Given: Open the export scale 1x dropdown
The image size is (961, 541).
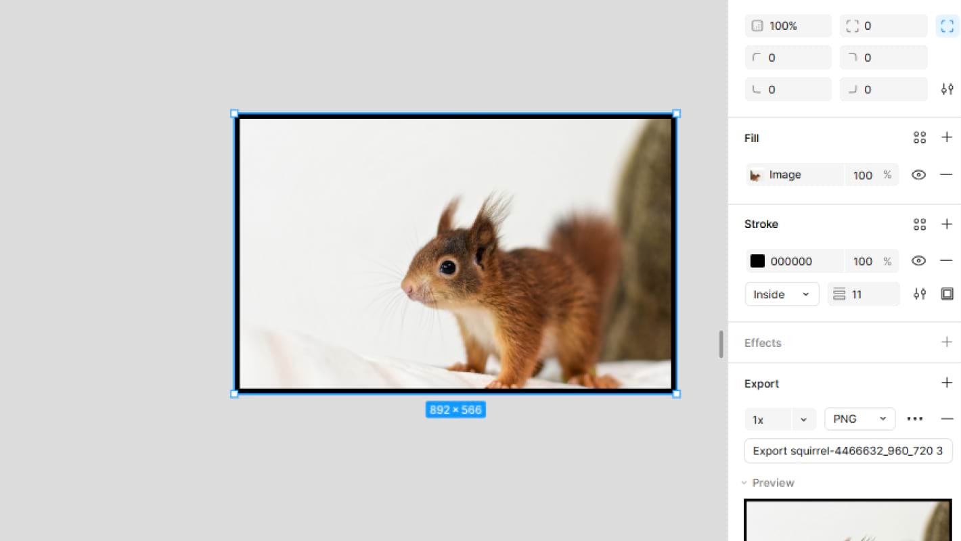Looking at the screenshot, I should click(803, 419).
